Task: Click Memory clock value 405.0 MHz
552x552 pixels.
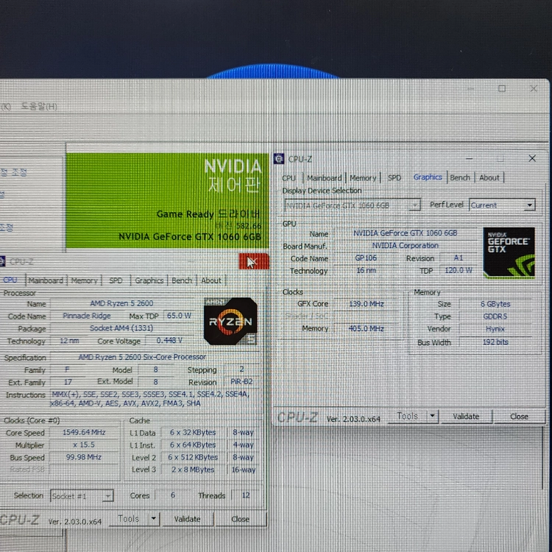Action: (366, 328)
